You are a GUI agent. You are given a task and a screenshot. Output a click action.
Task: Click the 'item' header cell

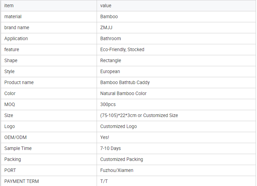(x=9, y=5)
